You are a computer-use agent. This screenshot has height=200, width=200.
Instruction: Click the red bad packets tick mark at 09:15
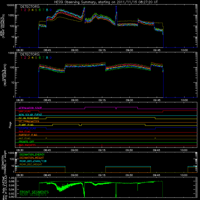(102, 145)
